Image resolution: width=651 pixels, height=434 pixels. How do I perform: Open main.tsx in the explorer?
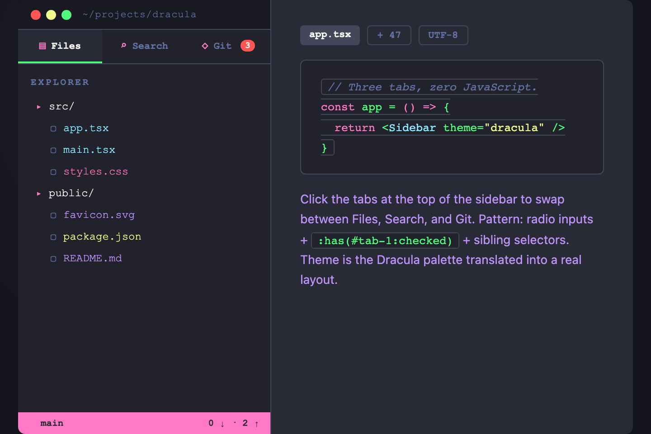(89, 150)
